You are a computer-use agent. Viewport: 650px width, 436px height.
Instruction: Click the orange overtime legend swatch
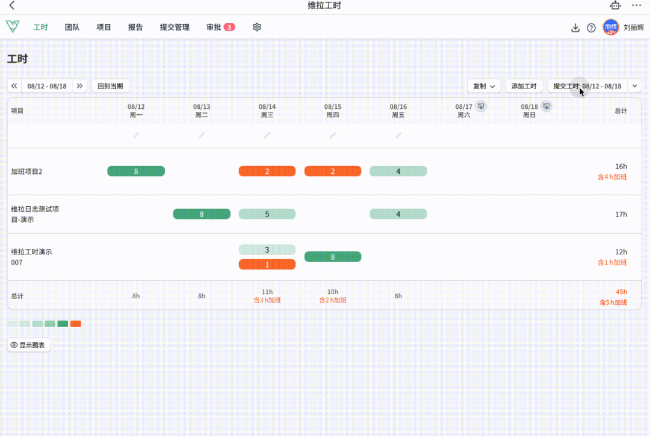pyautogui.click(x=75, y=324)
